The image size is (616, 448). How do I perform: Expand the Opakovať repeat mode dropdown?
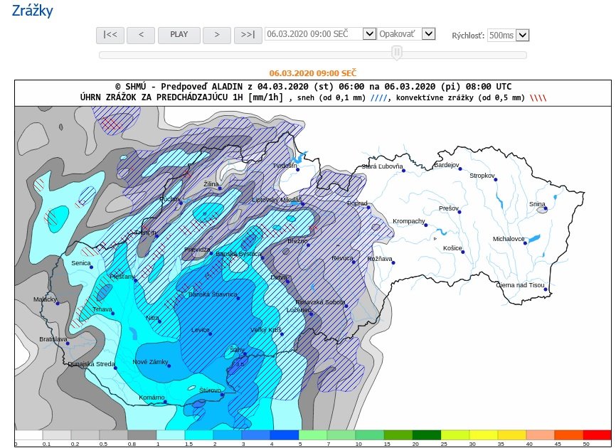[428, 34]
